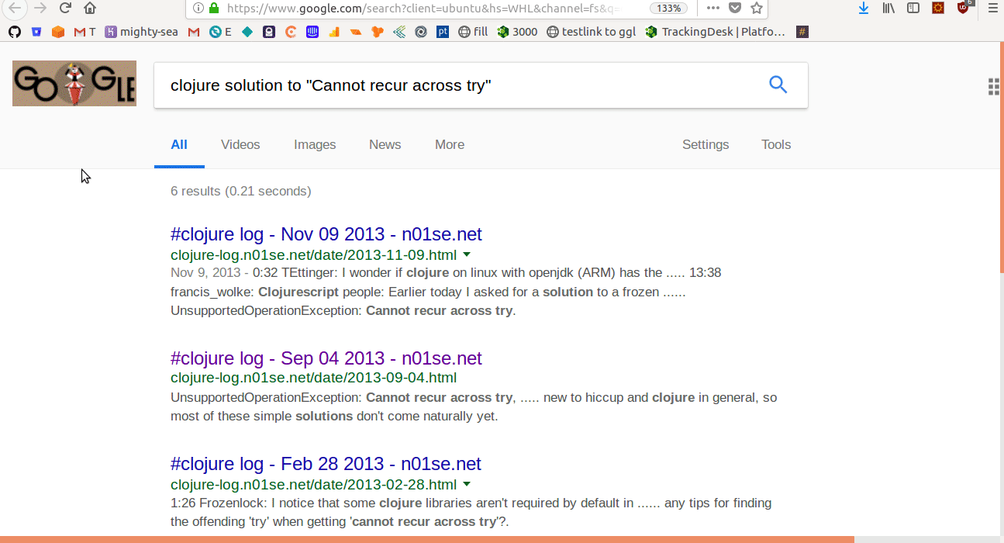
Task: Open the TrackingDesk bookmark
Action: tap(715, 32)
